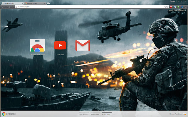Click the forward navigation arrow
The height and width of the screenshot is (117, 188).
(6, 7)
